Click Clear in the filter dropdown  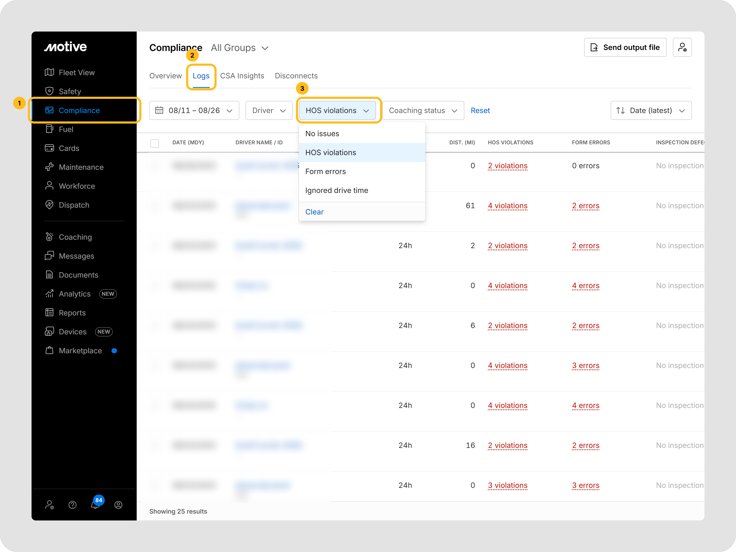[x=314, y=212]
